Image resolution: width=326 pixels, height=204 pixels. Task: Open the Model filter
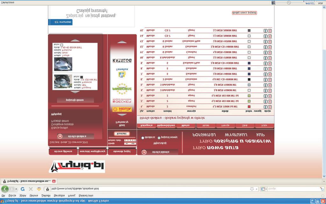[206, 126]
